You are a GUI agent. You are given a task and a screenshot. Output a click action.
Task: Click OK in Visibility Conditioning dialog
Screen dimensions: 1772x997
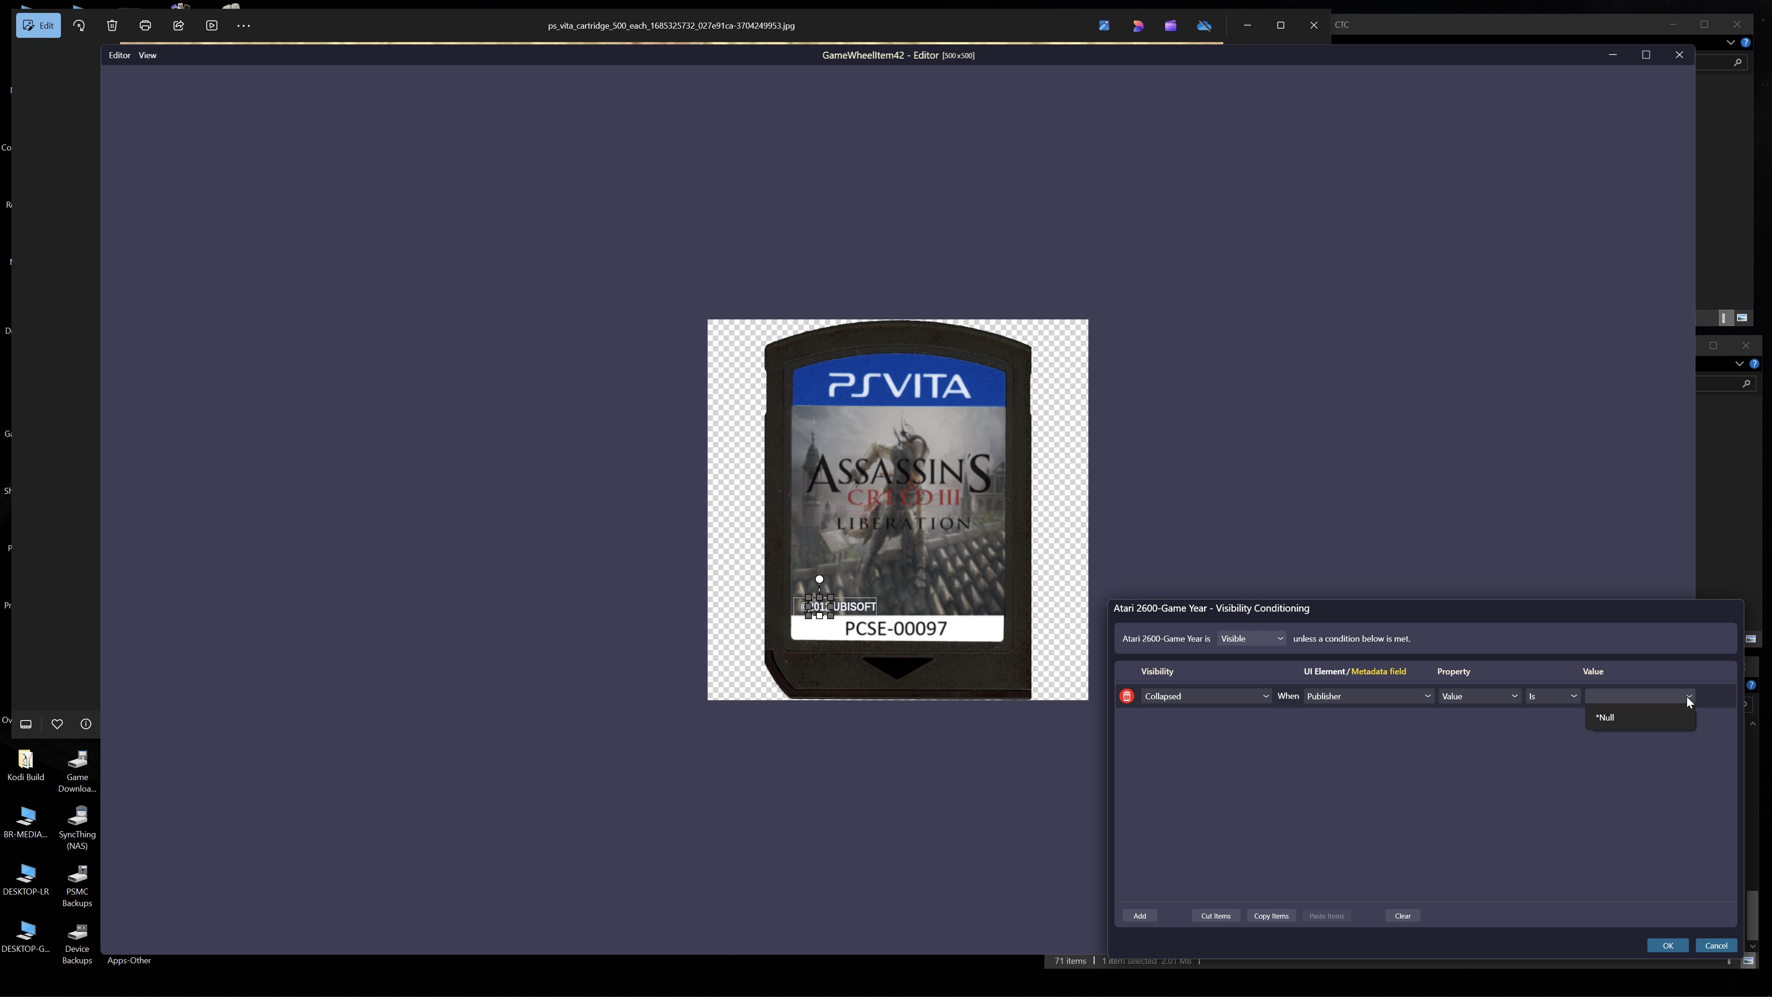1667,945
